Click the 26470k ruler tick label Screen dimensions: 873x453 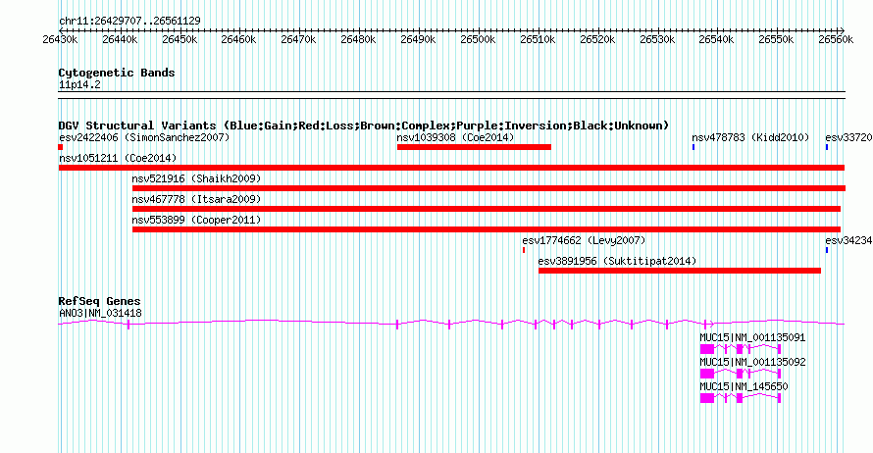(298, 40)
